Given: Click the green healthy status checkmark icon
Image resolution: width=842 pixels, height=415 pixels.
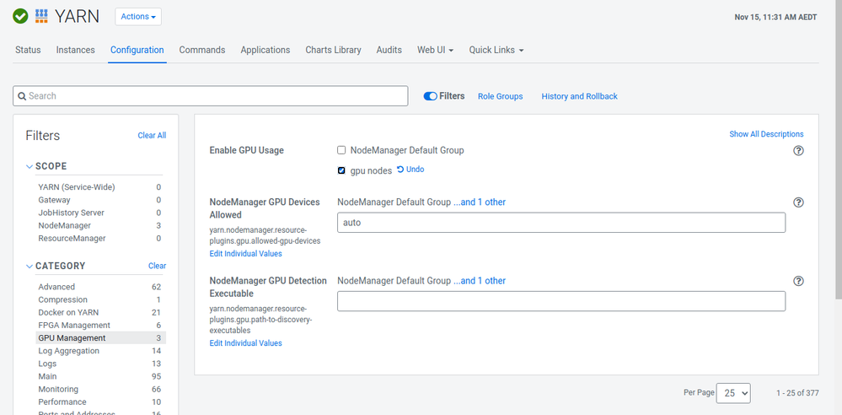Looking at the screenshot, I should [20, 16].
